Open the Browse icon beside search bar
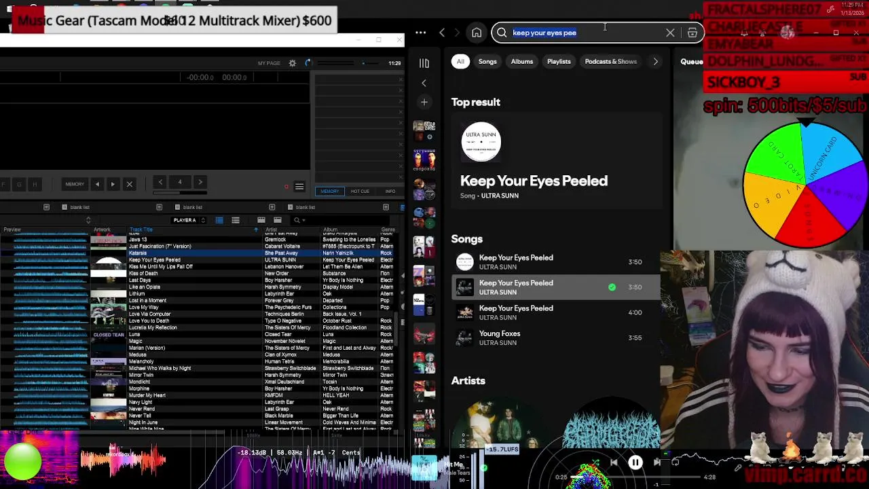The image size is (869, 489). coord(692,33)
